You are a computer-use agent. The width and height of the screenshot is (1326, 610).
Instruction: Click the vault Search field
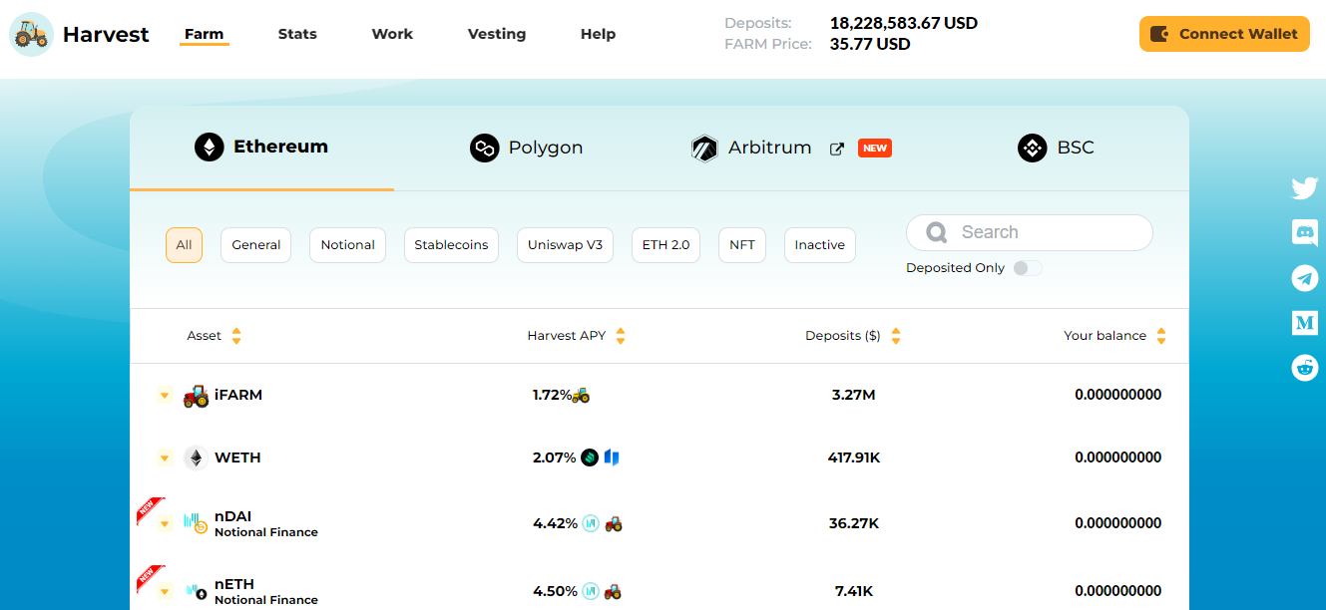[1038, 232]
